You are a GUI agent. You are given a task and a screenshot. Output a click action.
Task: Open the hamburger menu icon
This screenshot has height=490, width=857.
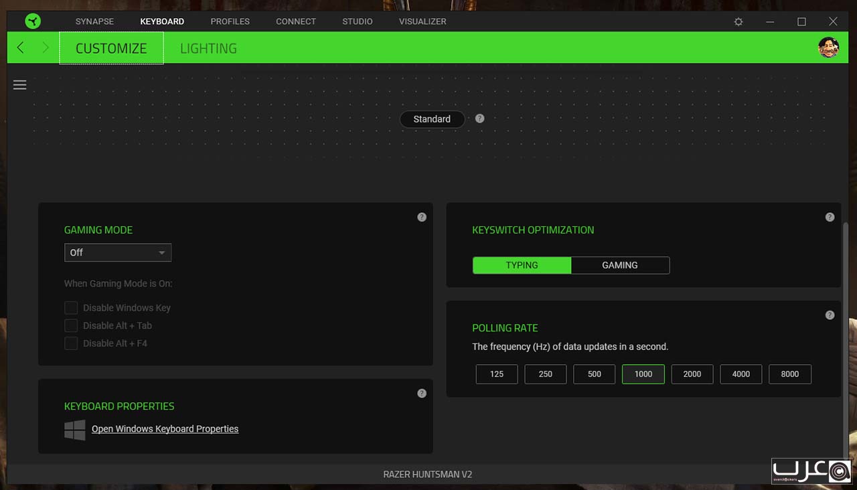pyautogui.click(x=20, y=85)
